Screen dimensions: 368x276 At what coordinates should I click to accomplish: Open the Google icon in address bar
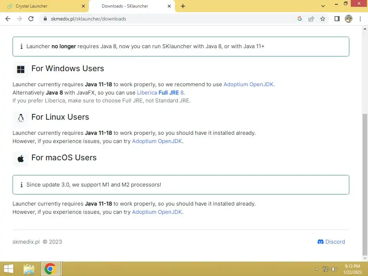[x=299, y=19]
